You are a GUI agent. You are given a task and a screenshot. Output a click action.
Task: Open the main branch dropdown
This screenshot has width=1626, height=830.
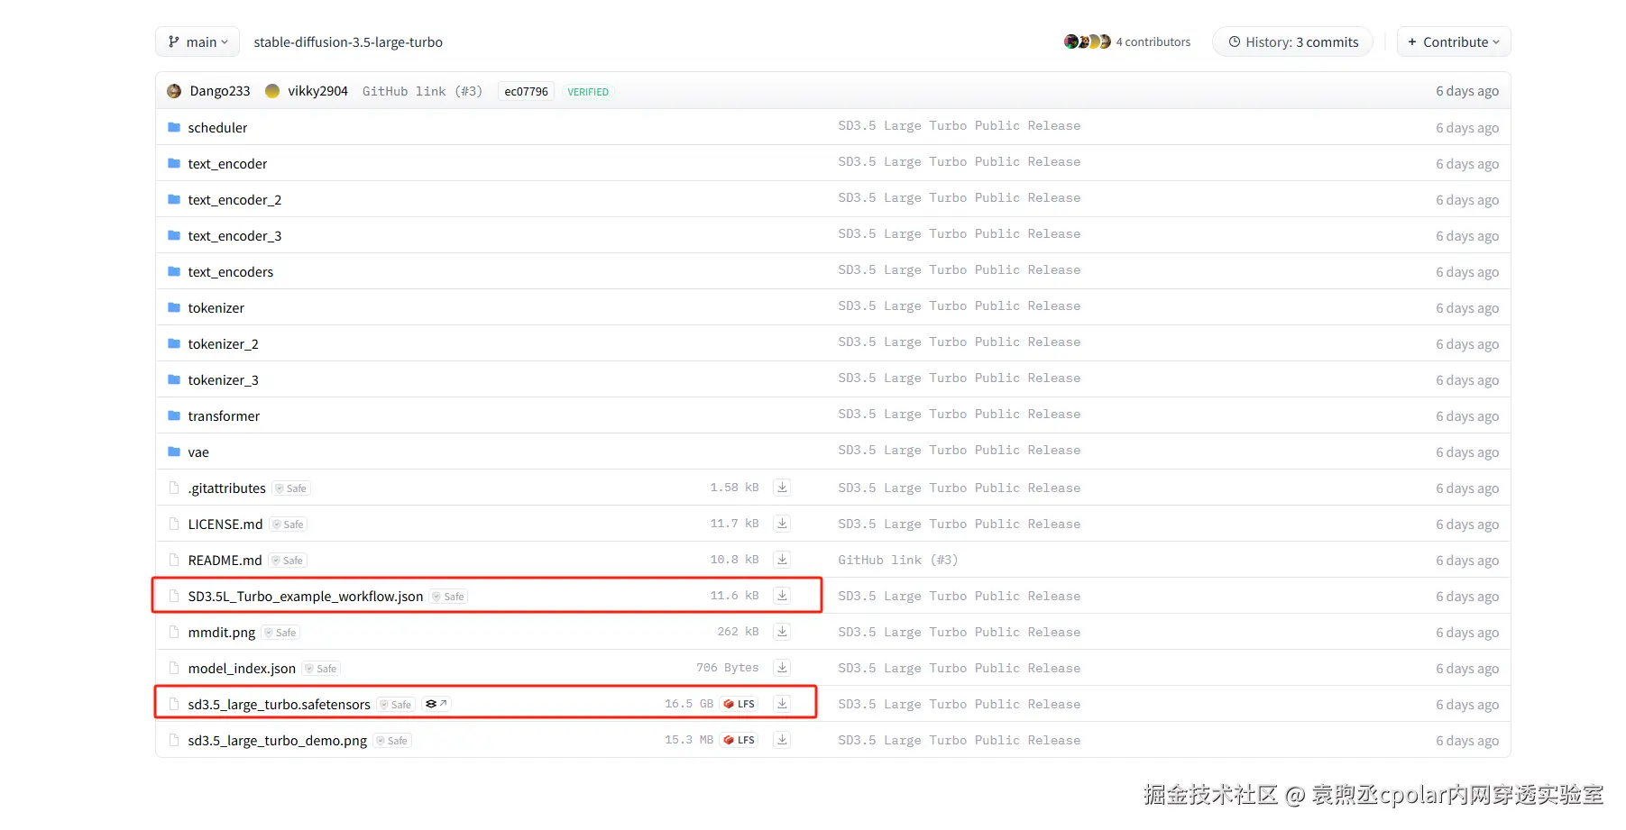tap(198, 41)
